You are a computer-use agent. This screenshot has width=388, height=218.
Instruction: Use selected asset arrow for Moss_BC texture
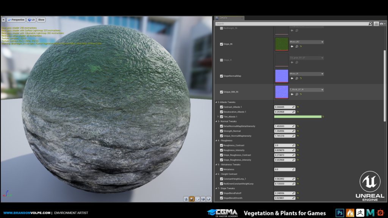[292, 47]
